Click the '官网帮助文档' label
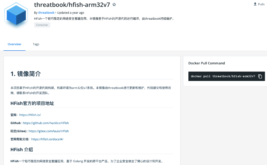Screen dimensions: 267x165 click(x=19, y=139)
